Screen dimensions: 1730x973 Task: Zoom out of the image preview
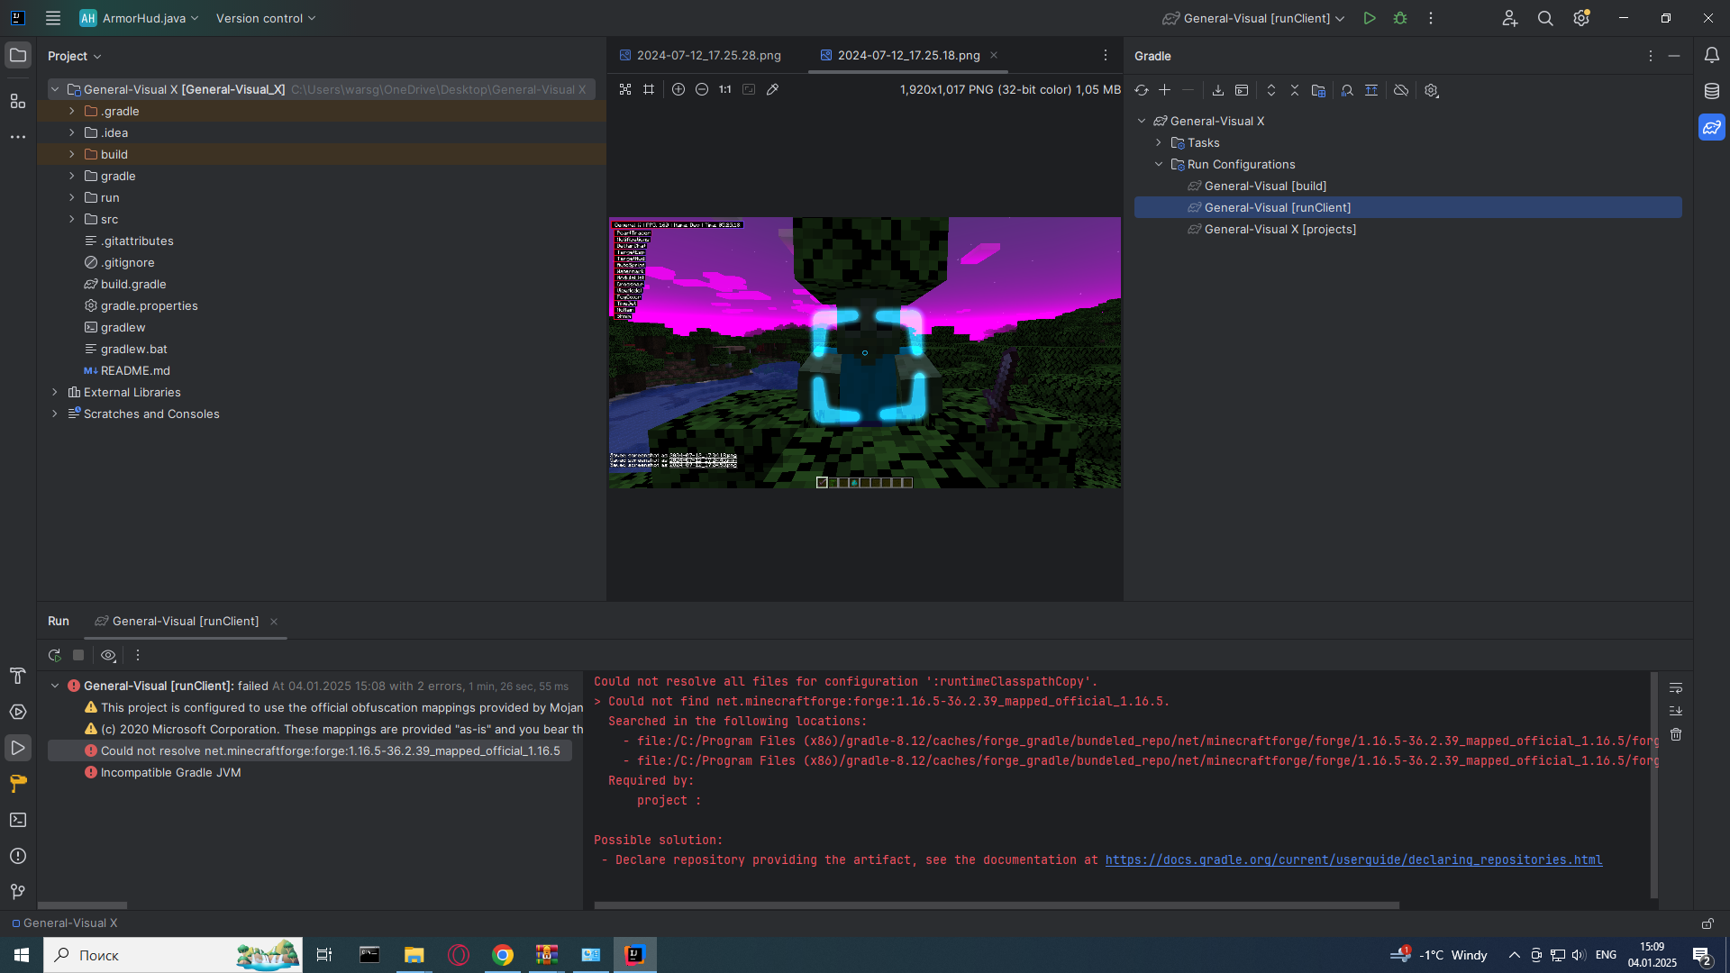coord(702,89)
